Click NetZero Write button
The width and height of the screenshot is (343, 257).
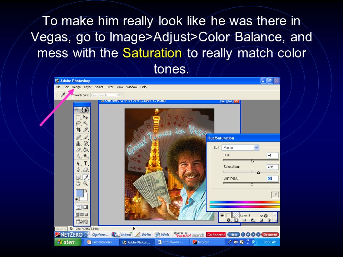(143, 235)
